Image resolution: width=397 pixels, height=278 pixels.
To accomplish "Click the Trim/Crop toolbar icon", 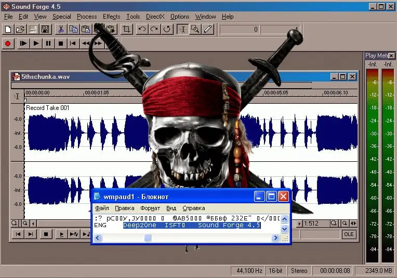I will [127, 30].
